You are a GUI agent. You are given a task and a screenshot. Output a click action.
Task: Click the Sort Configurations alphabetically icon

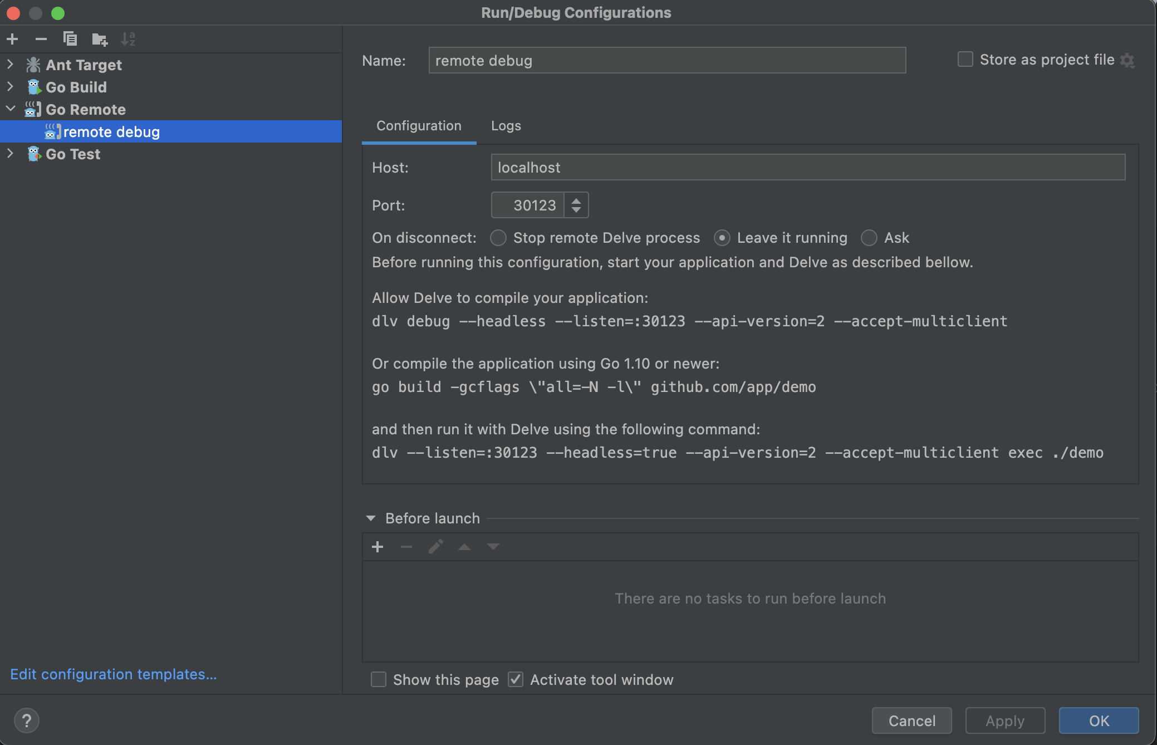pos(128,39)
